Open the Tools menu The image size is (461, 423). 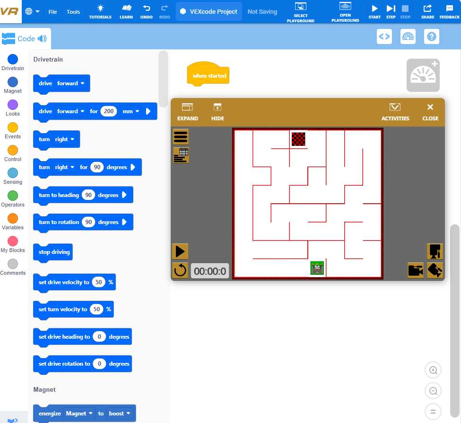point(73,12)
